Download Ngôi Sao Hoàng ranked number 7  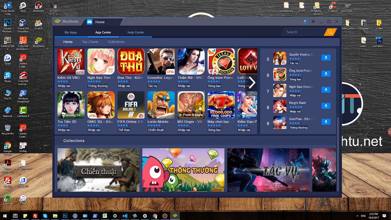click(x=326, y=90)
